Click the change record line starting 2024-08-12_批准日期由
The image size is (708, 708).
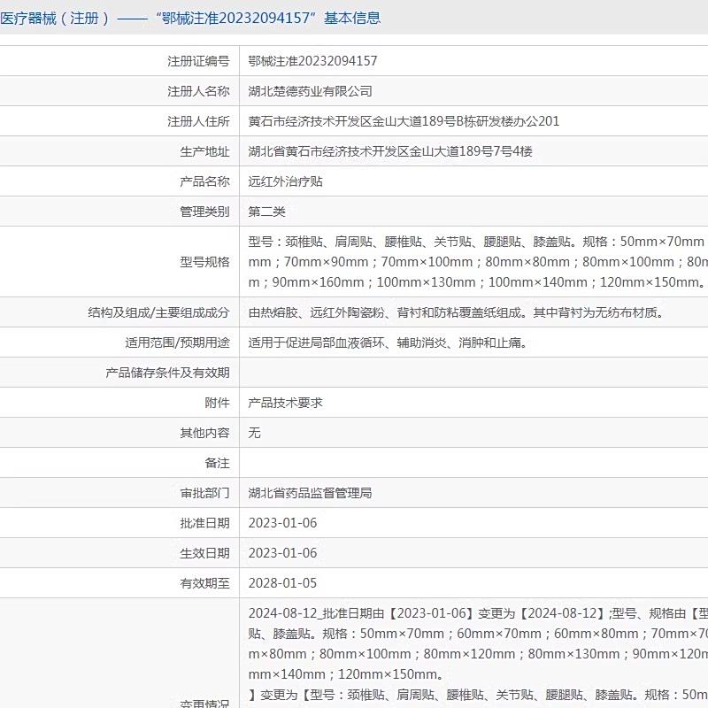click(478, 613)
